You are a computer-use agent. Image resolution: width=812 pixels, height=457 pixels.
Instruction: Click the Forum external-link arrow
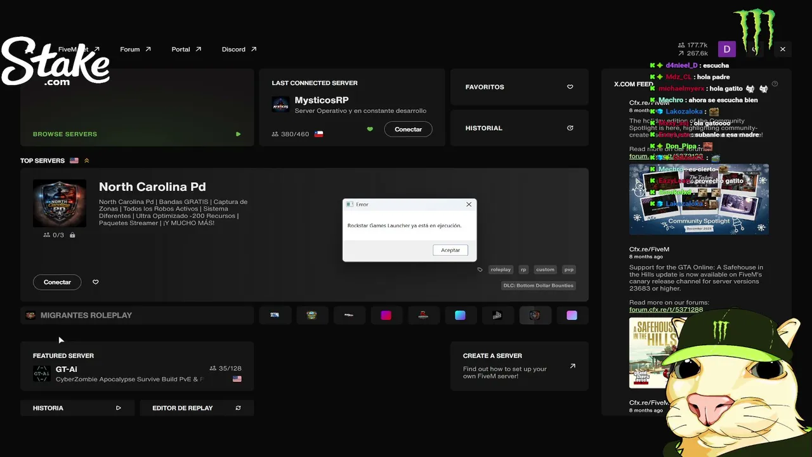point(148,49)
